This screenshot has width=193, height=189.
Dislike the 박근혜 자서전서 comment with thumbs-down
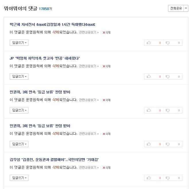click(x=173, y=43)
